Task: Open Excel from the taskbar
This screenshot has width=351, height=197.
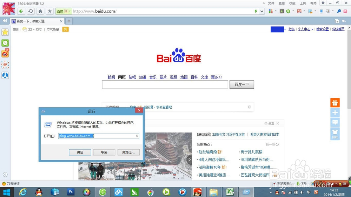Action: click(230, 192)
